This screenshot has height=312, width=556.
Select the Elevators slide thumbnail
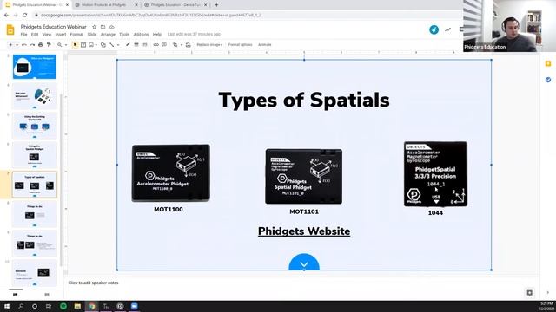(35, 273)
